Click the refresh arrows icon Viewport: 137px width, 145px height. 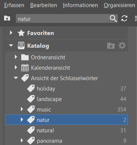click(x=124, y=18)
